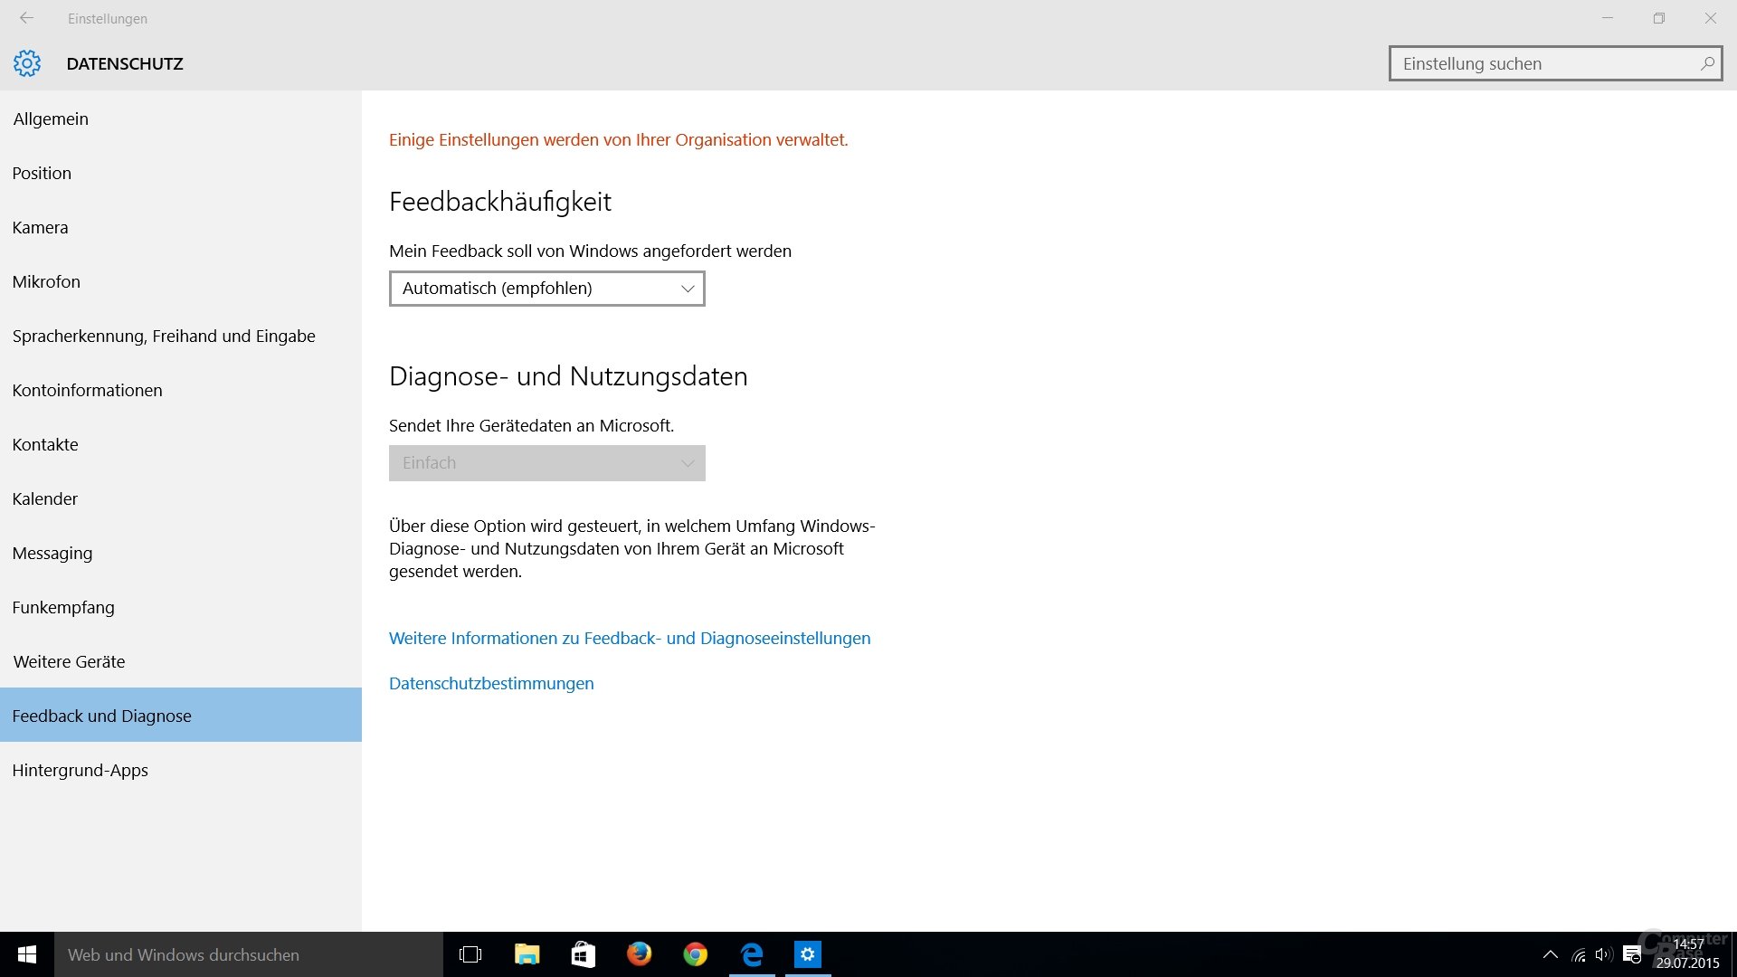Open Weitere Informationen zu Feedback link
The height and width of the screenshot is (977, 1737).
pos(630,638)
